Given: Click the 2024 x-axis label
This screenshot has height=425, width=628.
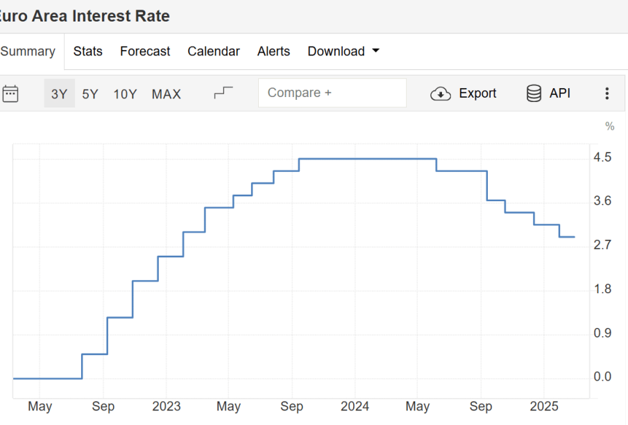Looking at the screenshot, I should [355, 406].
